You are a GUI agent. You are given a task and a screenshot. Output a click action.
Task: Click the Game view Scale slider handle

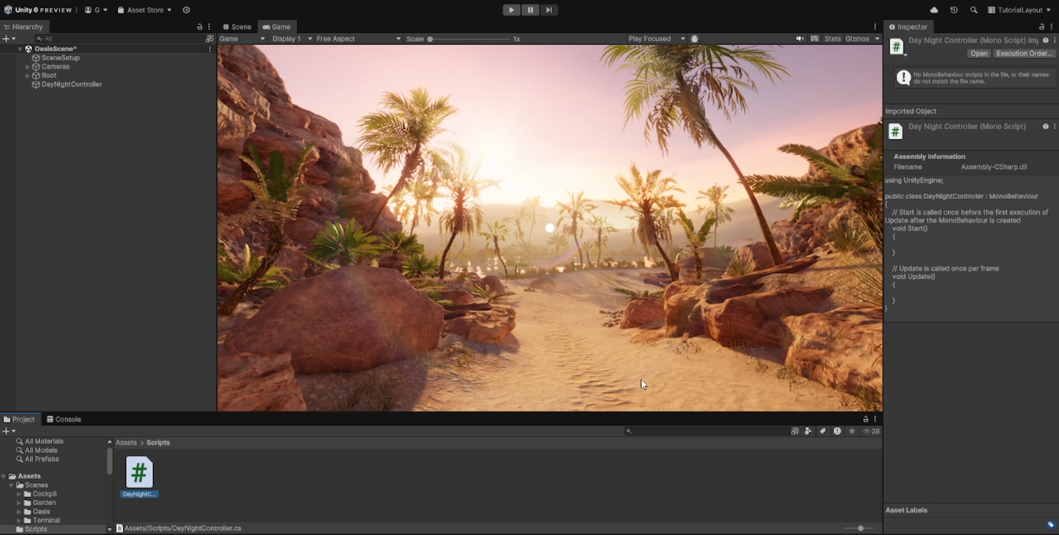point(430,39)
